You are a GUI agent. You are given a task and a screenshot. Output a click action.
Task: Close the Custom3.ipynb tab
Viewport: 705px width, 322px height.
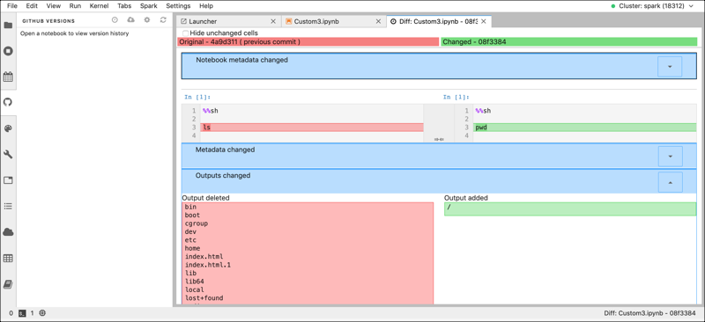pyautogui.click(x=379, y=21)
